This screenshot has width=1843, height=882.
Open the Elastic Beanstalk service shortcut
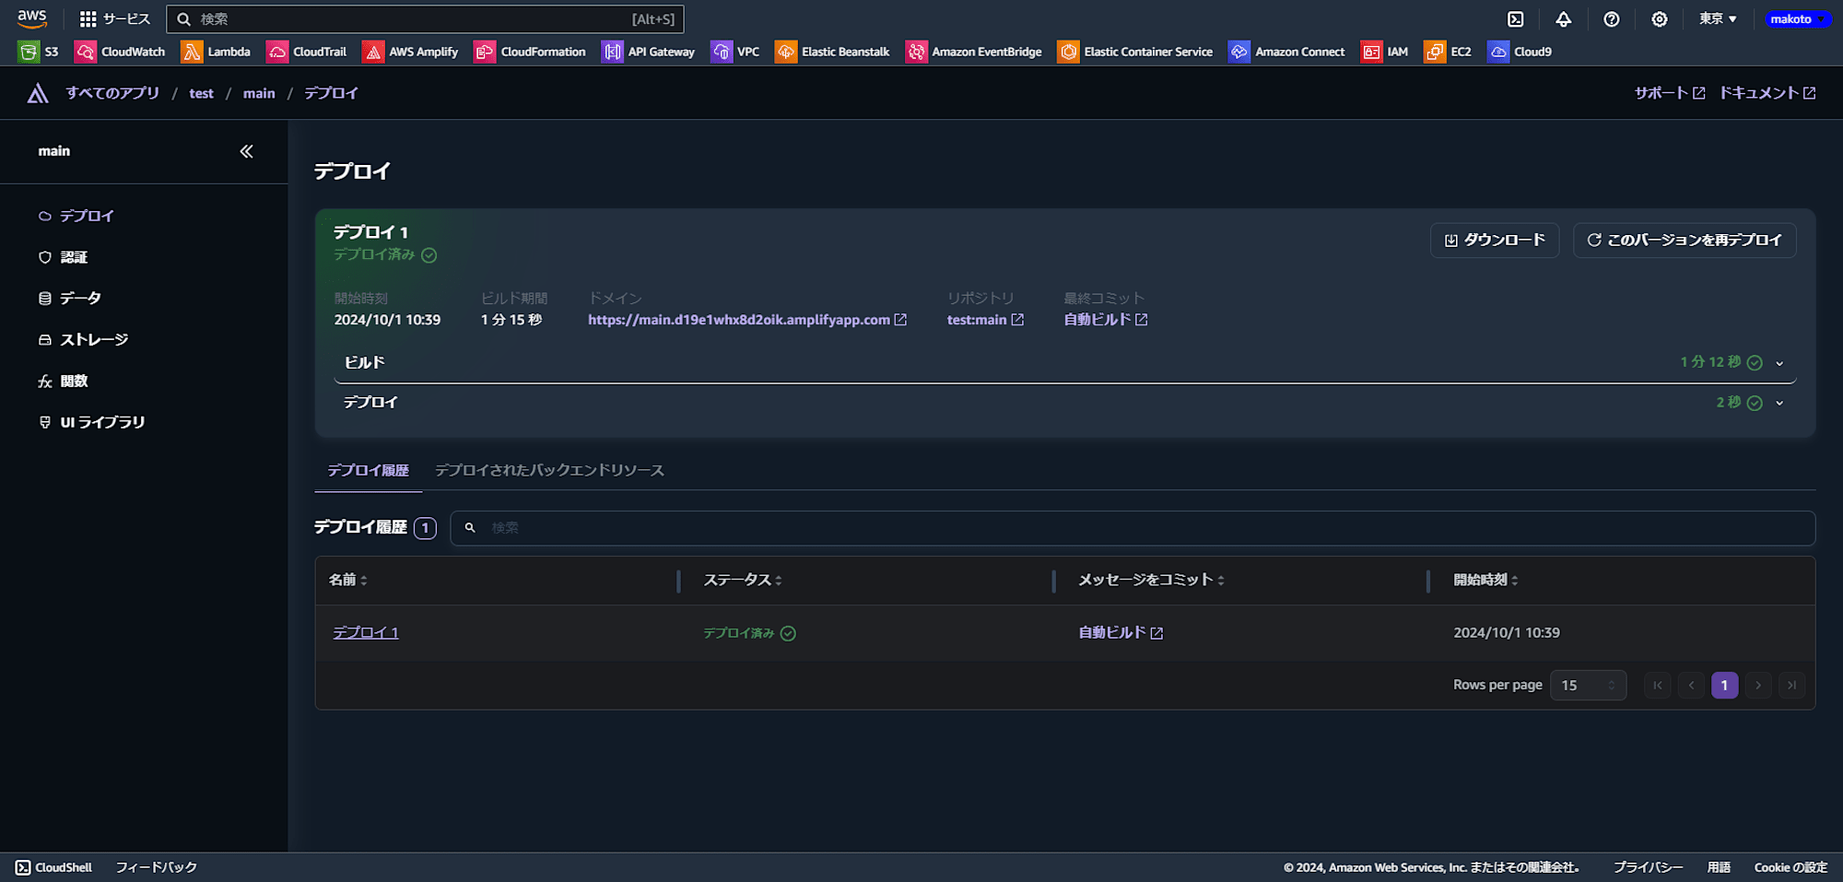pyautogui.click(x=833, y=52)
